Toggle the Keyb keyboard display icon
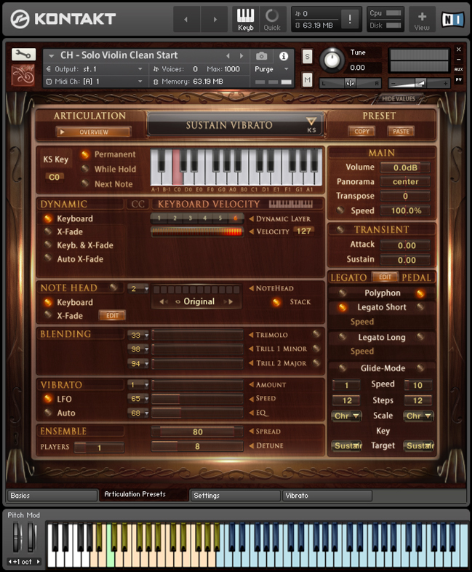The width and height of the screenshot is (472, 572). pyautogui.click(x=245, y=20)
